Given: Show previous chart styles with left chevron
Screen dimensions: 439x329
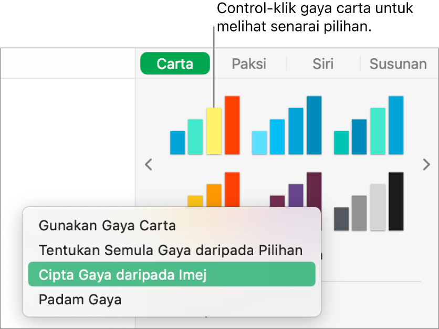Looking at the screenshot, I should pos(149,165).
